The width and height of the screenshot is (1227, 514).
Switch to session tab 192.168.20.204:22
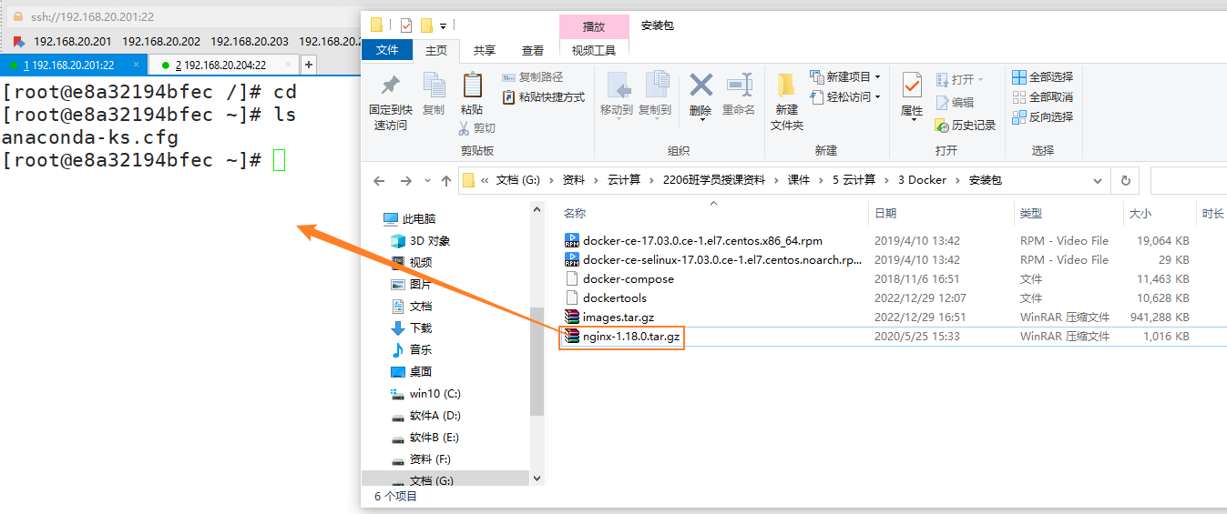225,65
